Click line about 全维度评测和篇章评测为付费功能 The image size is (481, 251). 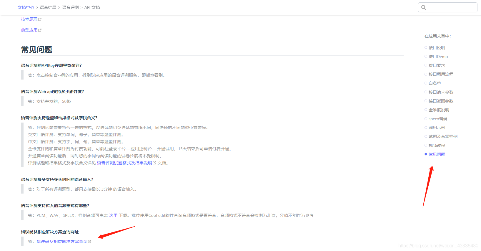131,149
